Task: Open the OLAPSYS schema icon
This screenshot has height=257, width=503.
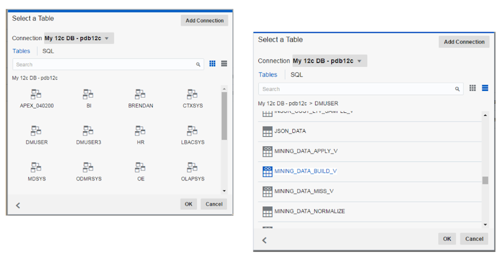Action: [x=192, y=167]
